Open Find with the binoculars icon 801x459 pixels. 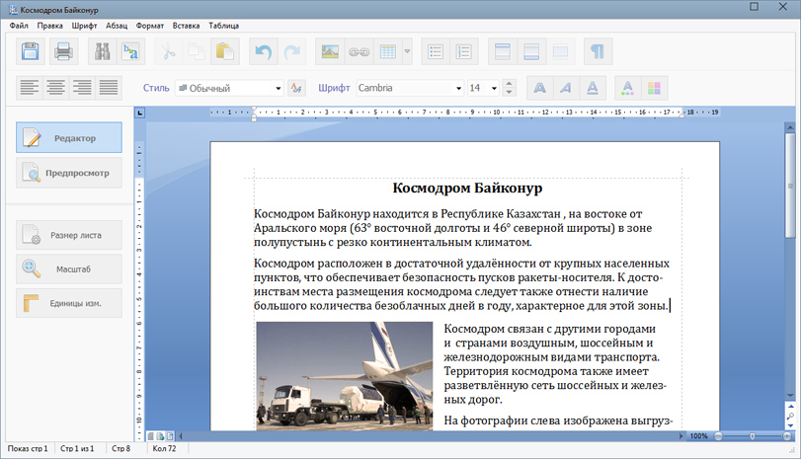point(102,51)
